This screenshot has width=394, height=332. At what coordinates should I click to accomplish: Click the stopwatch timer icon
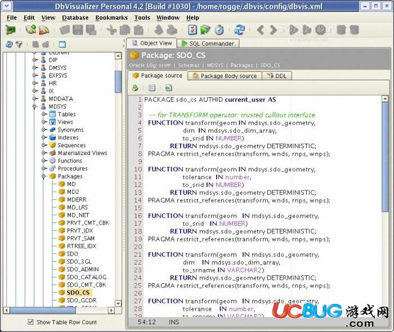pos(219,30)
